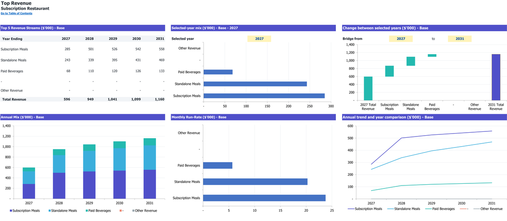Screen dimensions: 507x221
Task: Click Subscription Meals entry in trend chart legend
Action: tap(365, 209)
